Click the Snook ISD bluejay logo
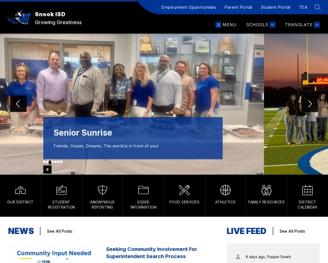328x263 pixels. pyautogui.click(x=19, y=18)
